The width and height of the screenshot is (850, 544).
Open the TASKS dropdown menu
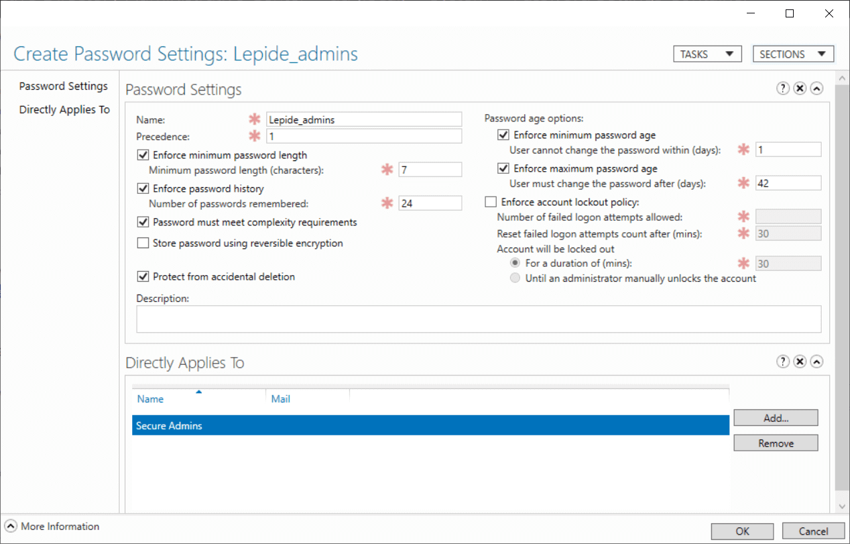[707, 54]
